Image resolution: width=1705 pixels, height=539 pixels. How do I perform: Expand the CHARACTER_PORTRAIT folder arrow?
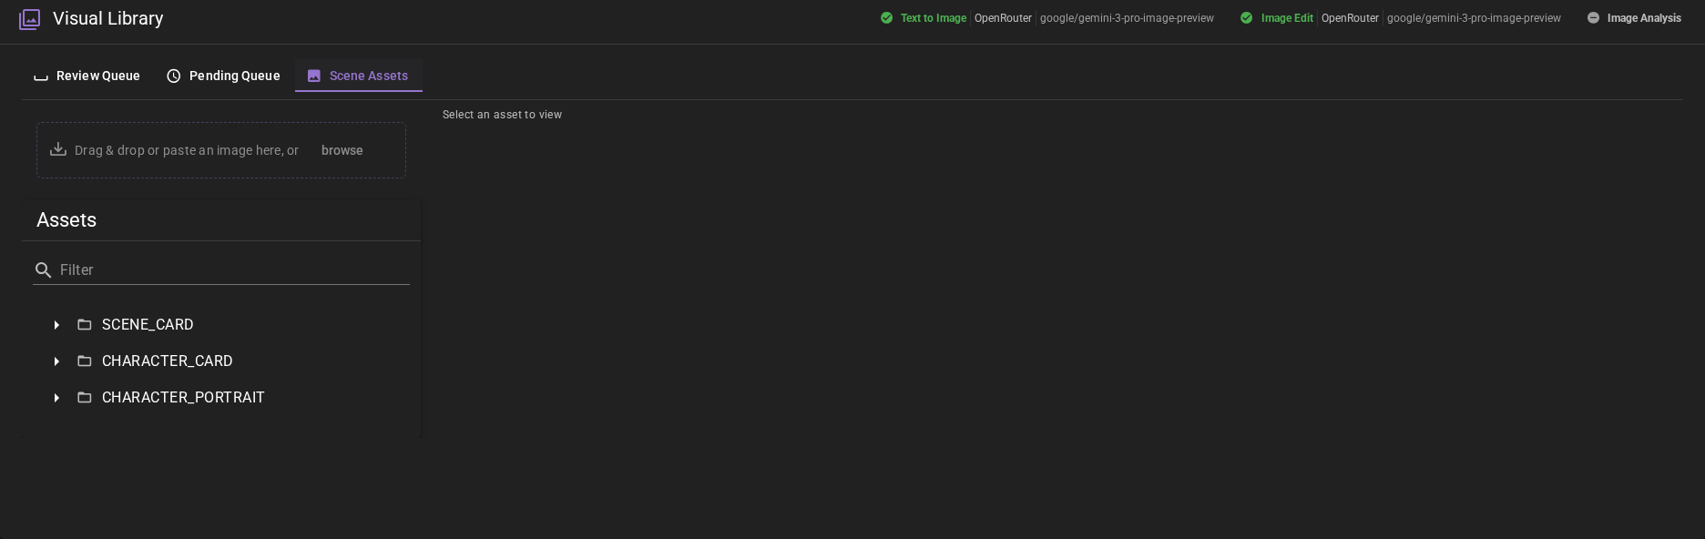[56, 398]
